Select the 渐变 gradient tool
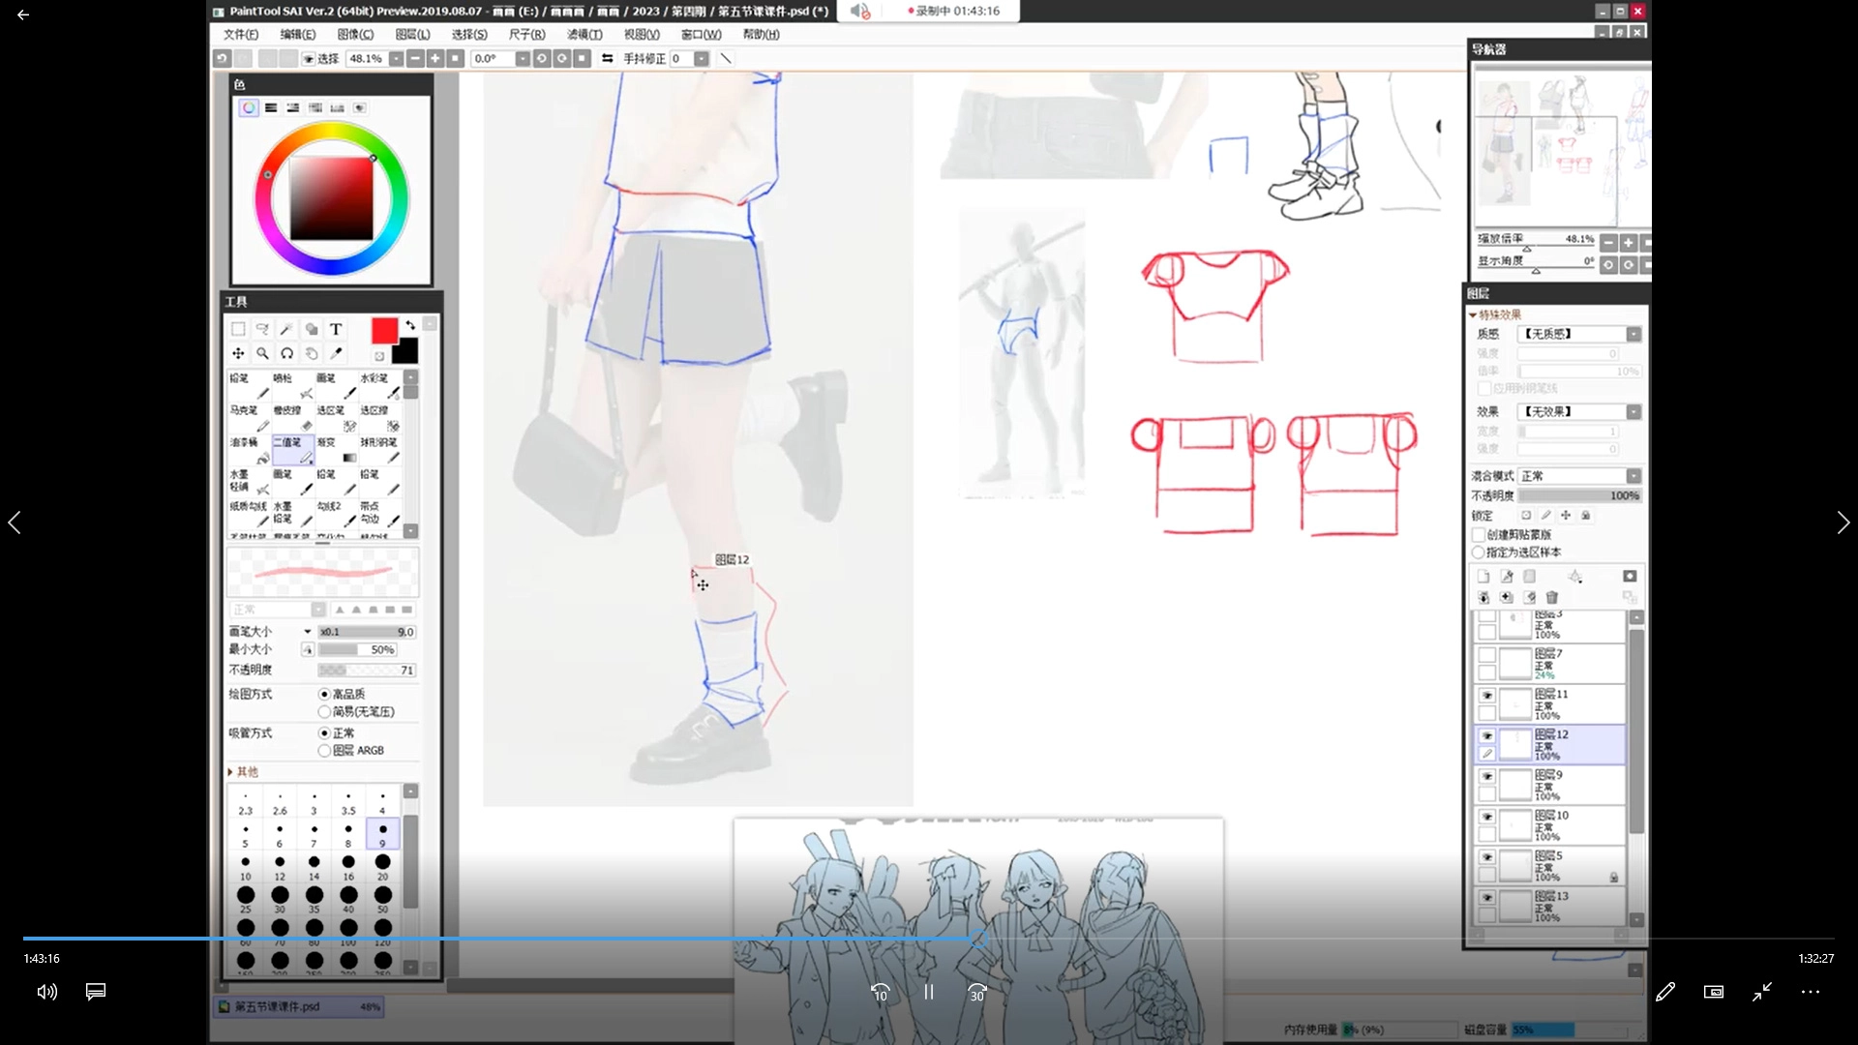The height and width of the screenshot is (1045, 1858). point(336,450)
